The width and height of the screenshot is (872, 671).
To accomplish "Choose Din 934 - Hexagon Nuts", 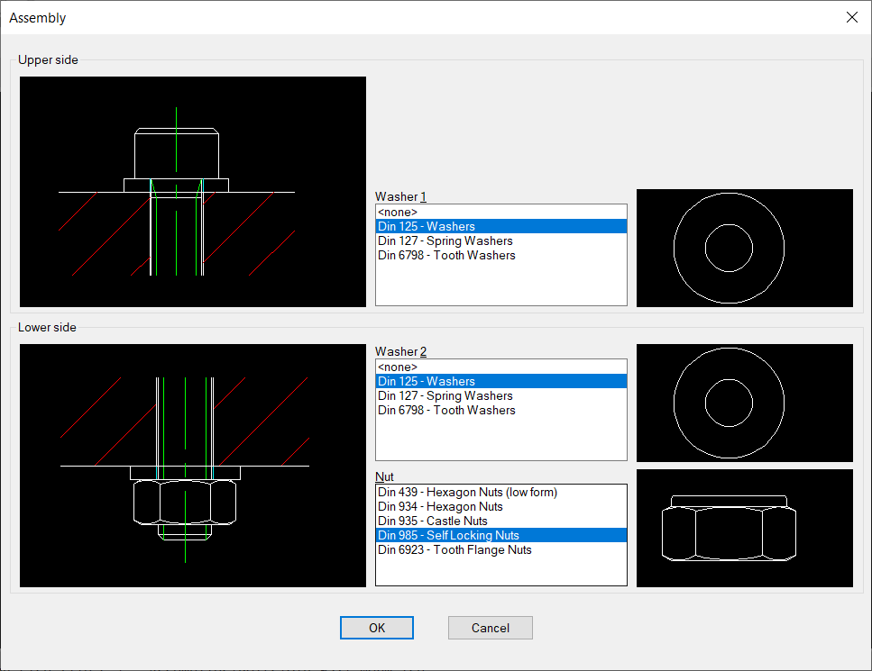I will click(x=501, y=506).
